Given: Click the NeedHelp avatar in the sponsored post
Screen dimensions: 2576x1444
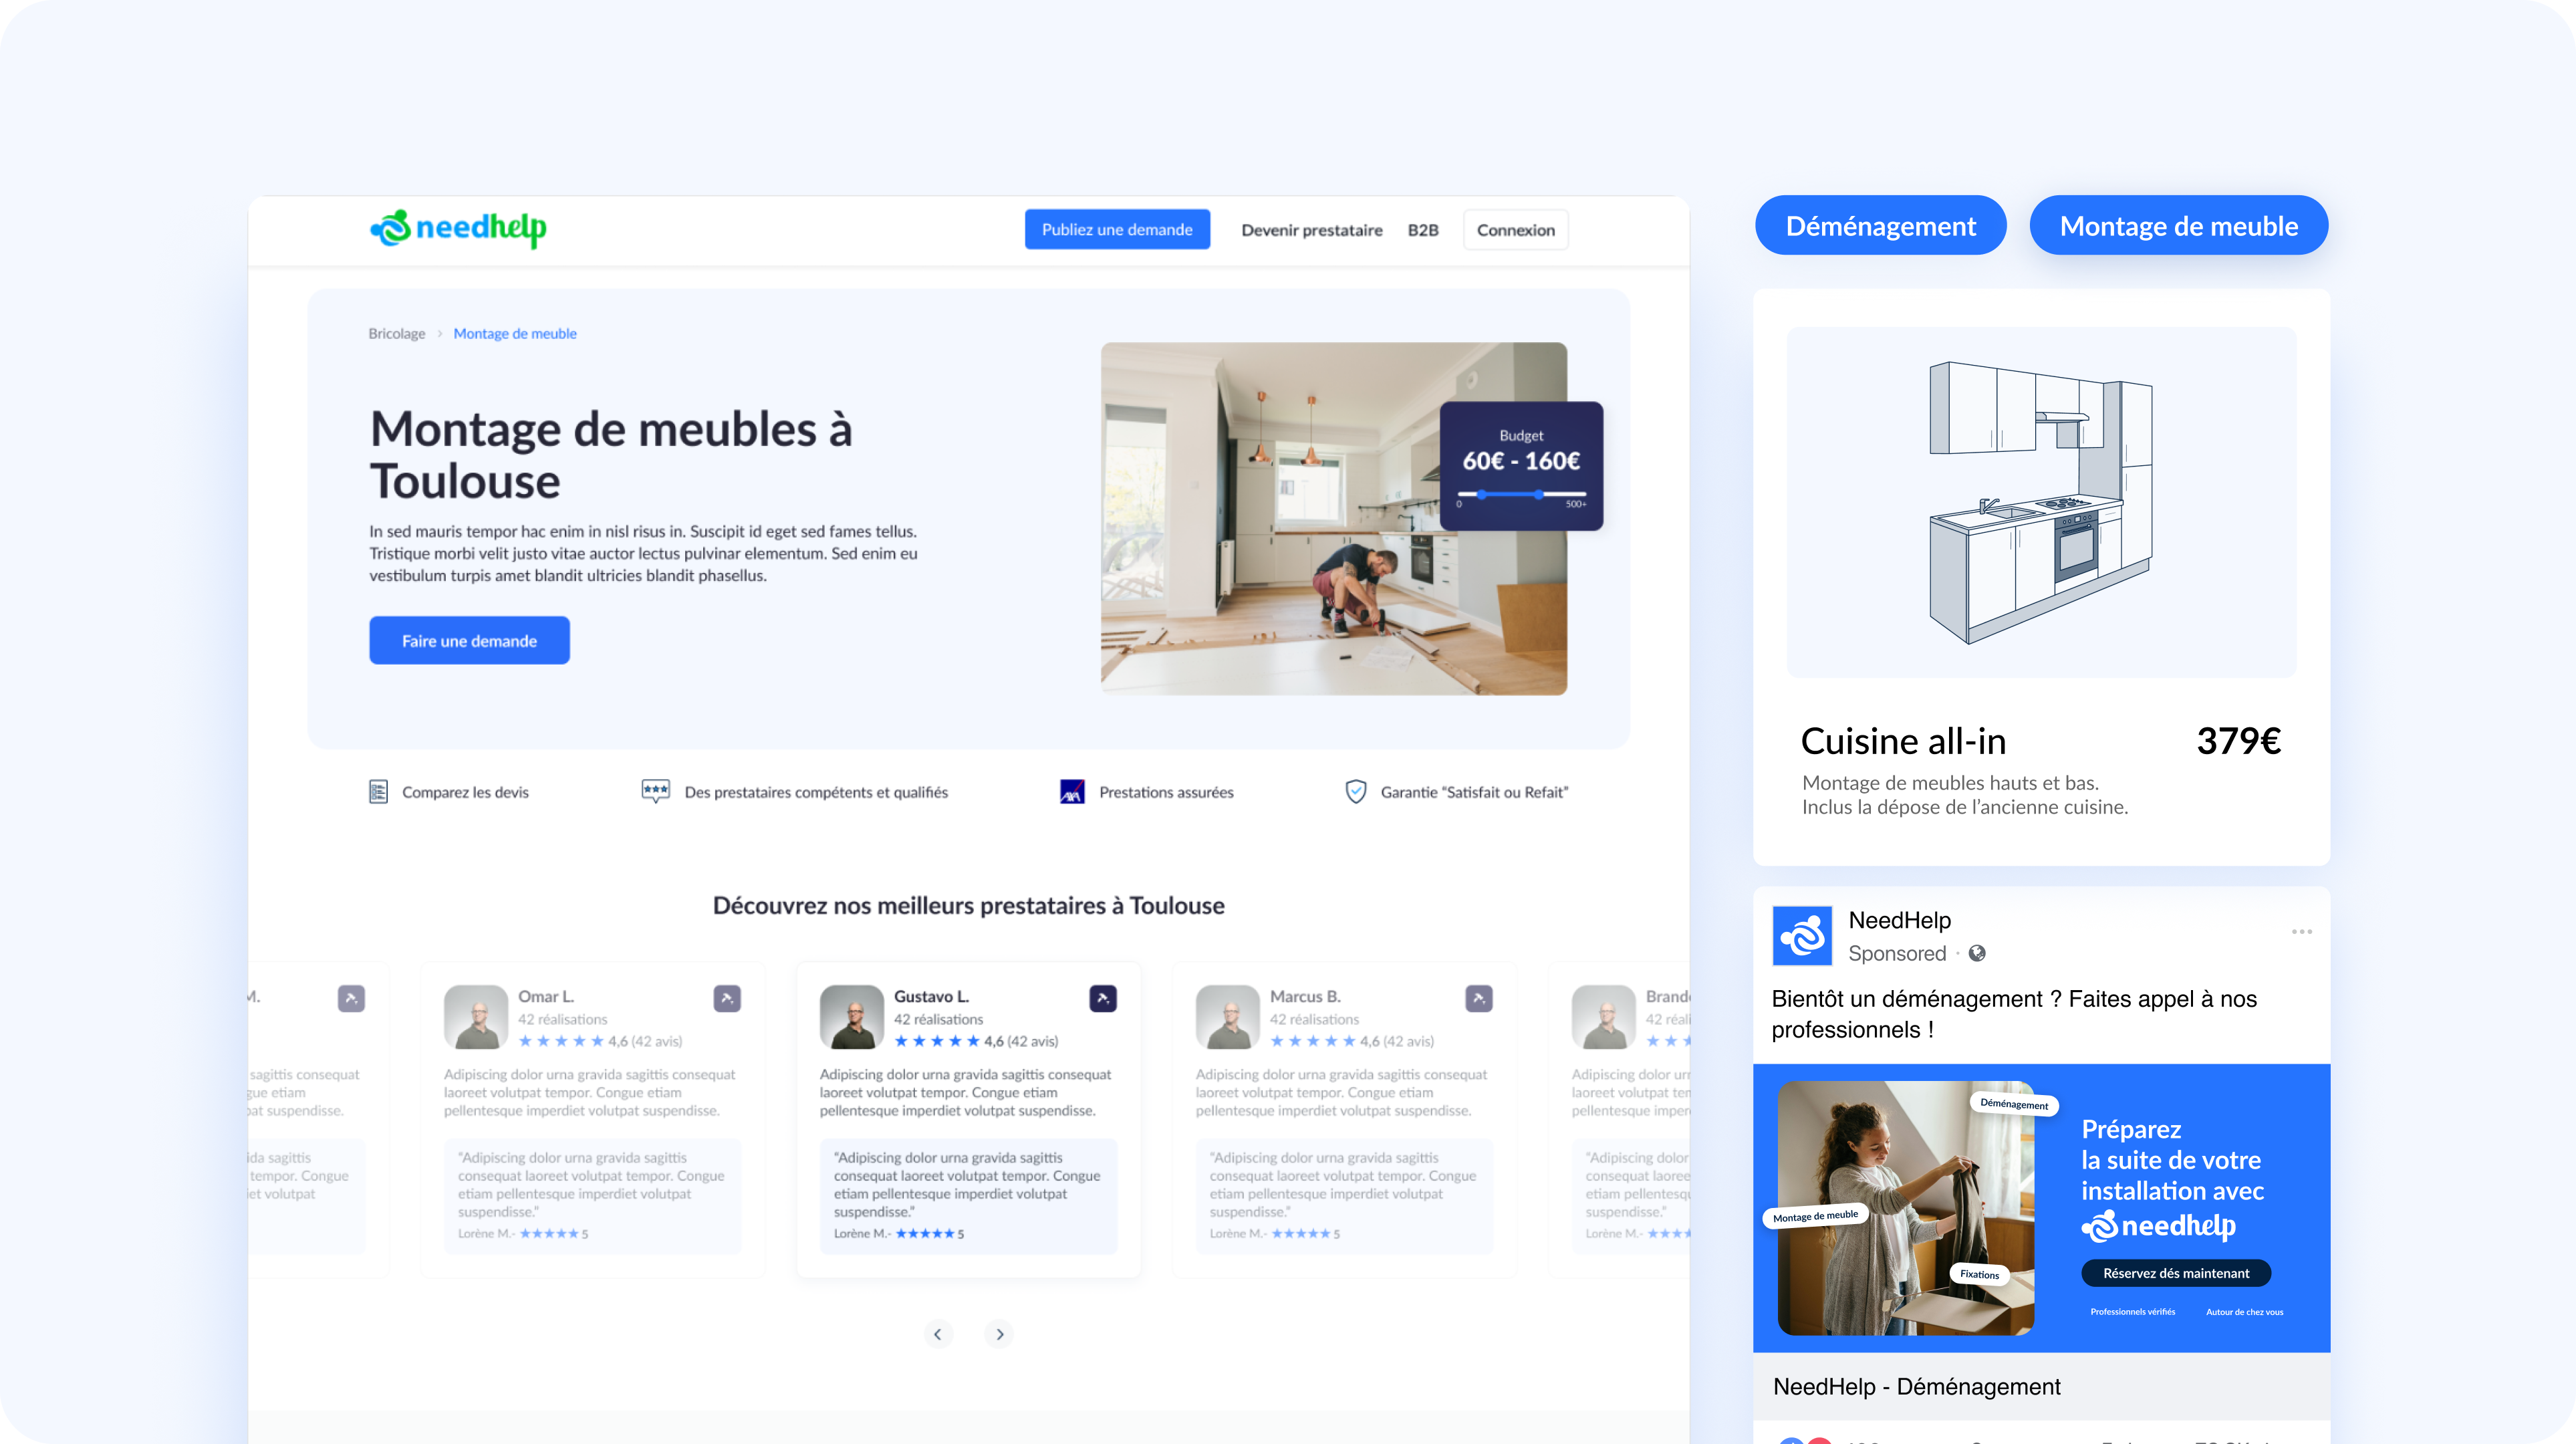Looking at the screenshot, I should pyautogui.click(x=1802, y=936).
